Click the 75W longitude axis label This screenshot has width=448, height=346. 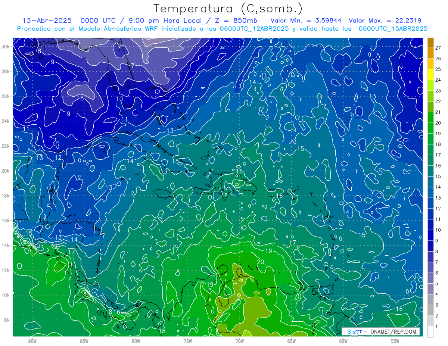tap(188, 341)
